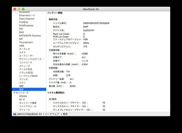Select プリンタ in the sidebar
Screen dimensions: 182x133
click(x=23, y=79)
